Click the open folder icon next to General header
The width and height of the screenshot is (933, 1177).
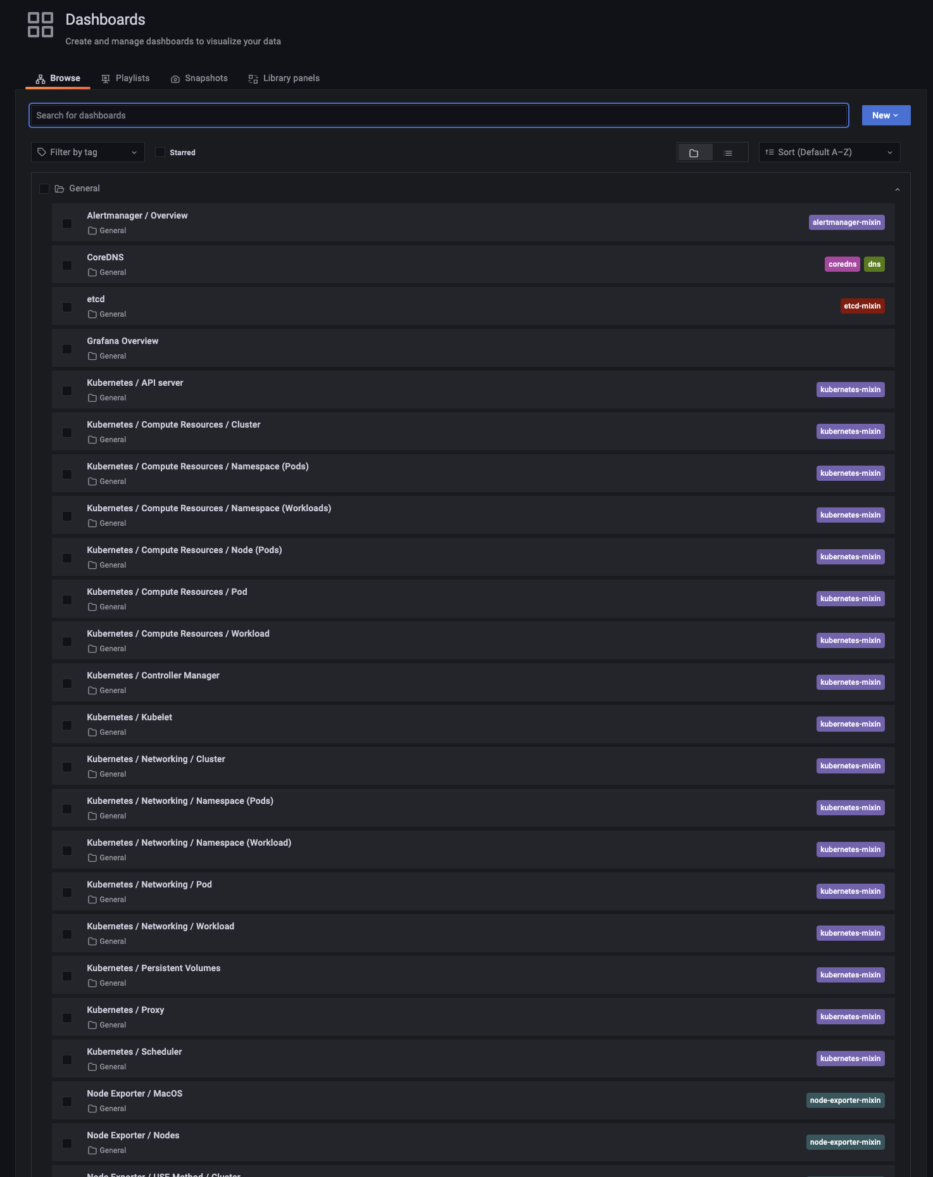pyautogui.click(x=59, y=189)
